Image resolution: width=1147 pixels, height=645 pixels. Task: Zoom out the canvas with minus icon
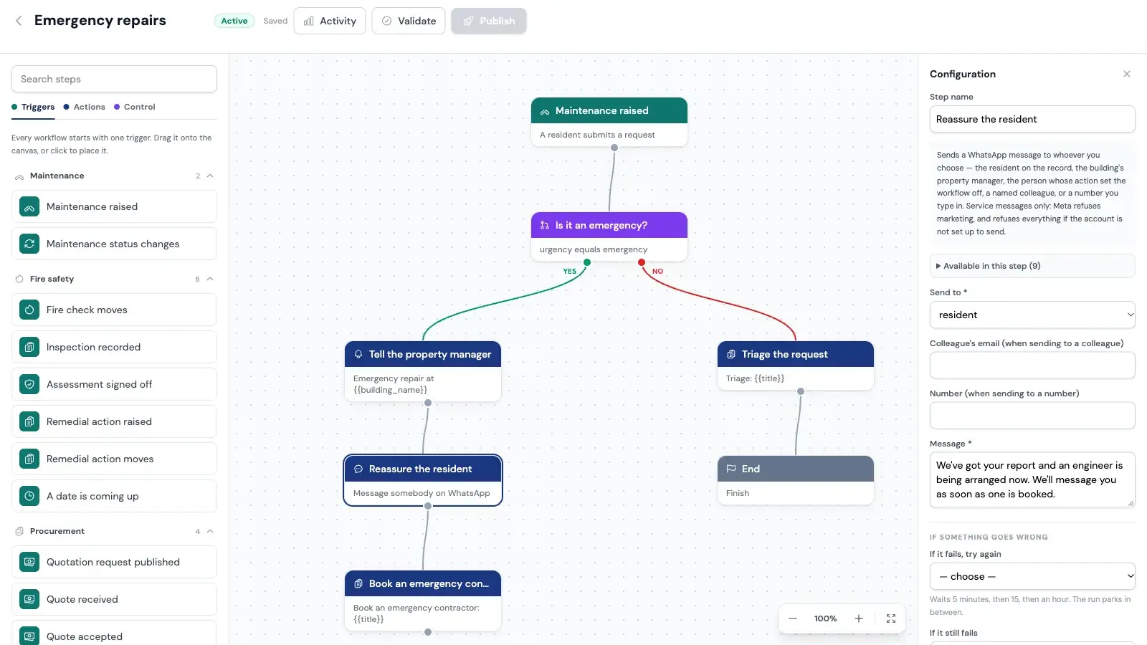pyautogui.click(x=793, y=618)
